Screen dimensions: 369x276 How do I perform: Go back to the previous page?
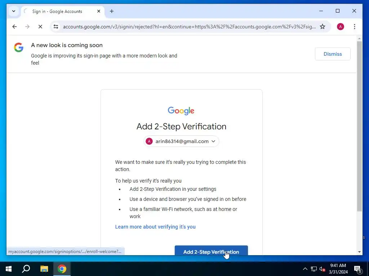click(x=14, y=27)
